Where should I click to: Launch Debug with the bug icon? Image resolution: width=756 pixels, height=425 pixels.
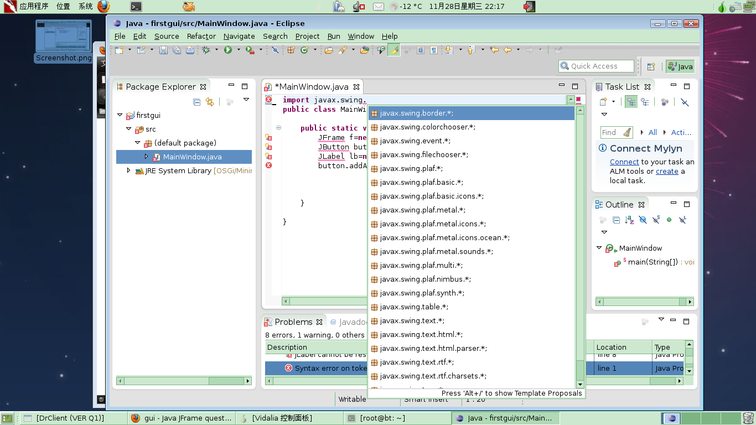pos(206,50)
